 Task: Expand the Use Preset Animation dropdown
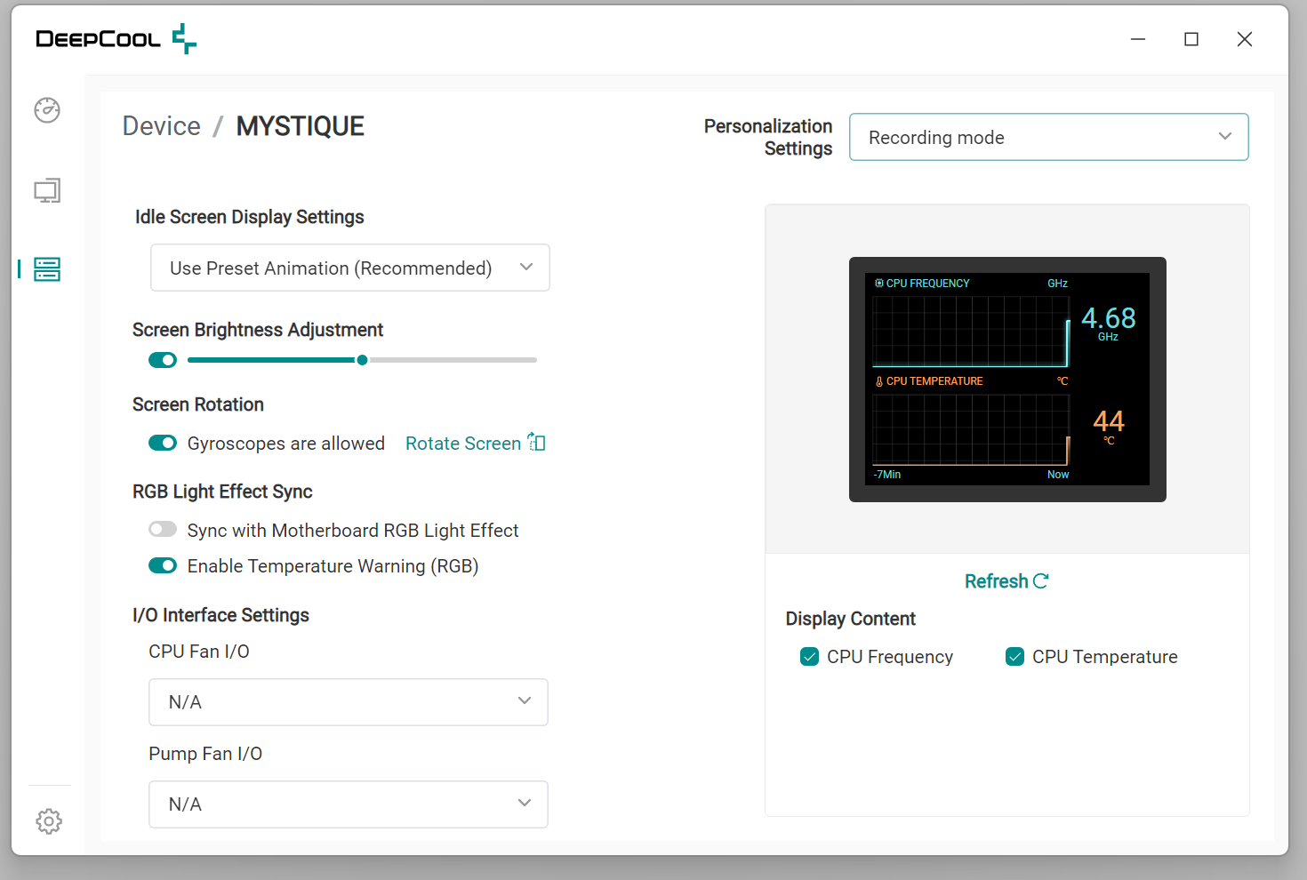[x=349, y=268]
